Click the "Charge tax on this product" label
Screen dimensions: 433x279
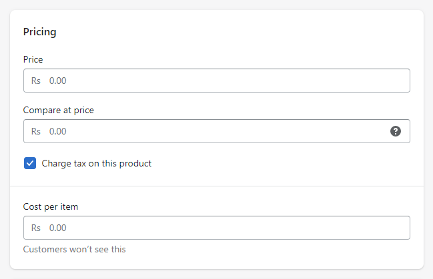pos(97,163)
